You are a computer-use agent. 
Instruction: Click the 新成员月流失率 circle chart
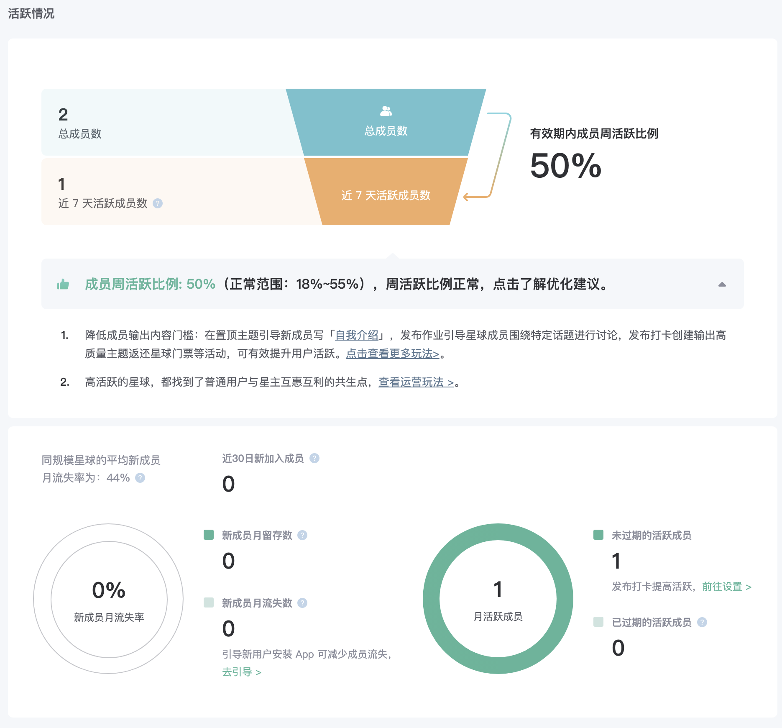109,599
